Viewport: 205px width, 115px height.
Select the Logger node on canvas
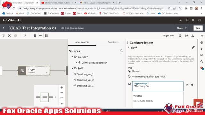[34, 71]
